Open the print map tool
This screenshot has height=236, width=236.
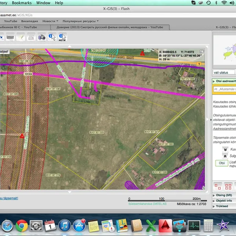(x=31, y=37)
